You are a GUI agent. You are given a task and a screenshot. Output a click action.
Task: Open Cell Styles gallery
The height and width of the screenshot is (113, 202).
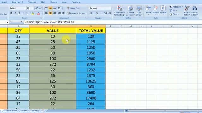[x=139, y=11]
